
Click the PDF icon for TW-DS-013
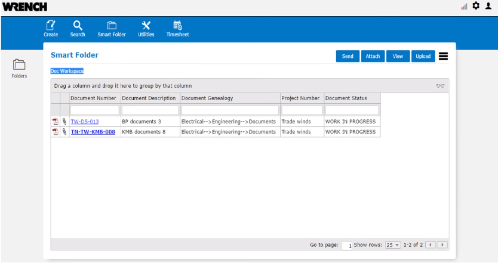tap(56, 122)
